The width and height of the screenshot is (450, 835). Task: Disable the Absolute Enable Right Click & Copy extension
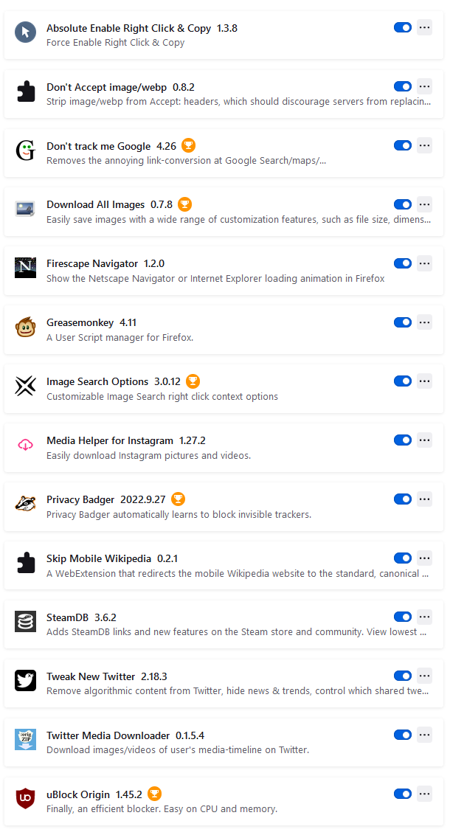(x=403, y=27)
